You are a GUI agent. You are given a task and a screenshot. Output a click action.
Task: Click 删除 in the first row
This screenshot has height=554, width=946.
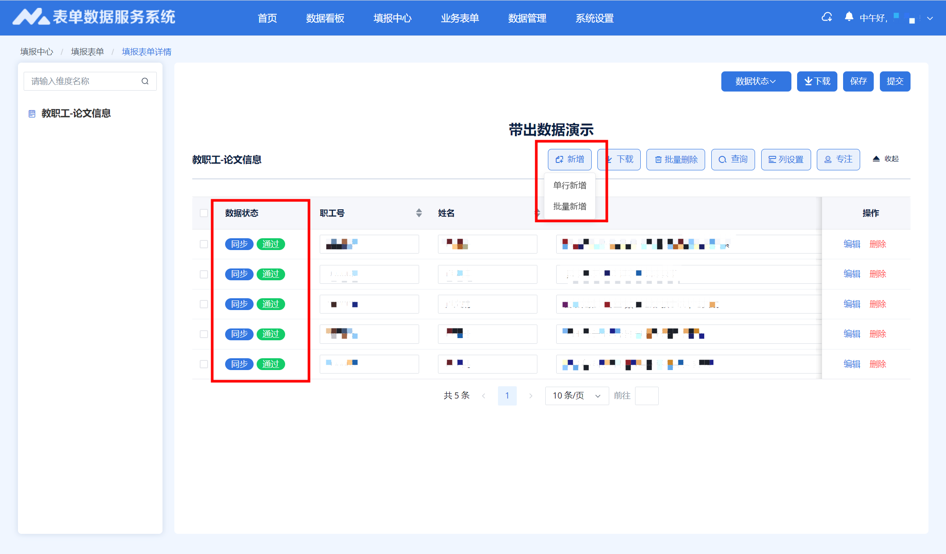click(x=878, y=244)
